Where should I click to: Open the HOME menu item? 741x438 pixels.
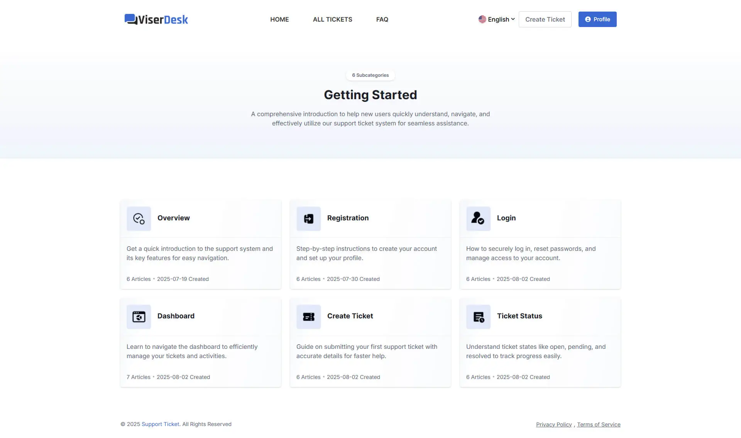279,19
